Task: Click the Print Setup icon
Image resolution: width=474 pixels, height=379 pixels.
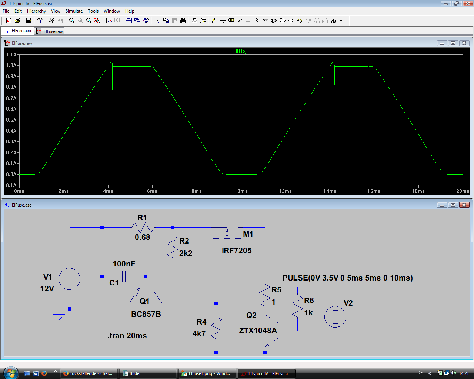Action: pyautogui.click(x=194, y=21)
